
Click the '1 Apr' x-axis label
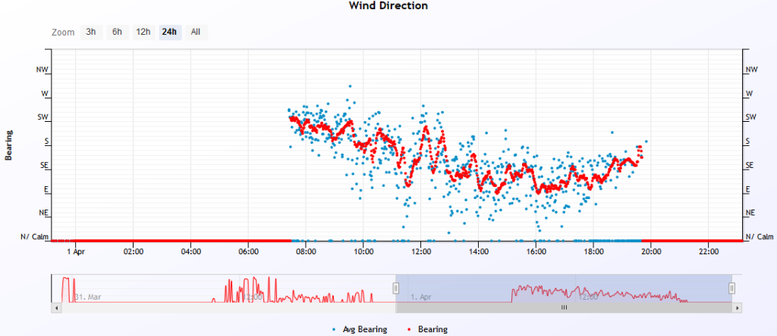pyautogui.click(x=75, y=251)
